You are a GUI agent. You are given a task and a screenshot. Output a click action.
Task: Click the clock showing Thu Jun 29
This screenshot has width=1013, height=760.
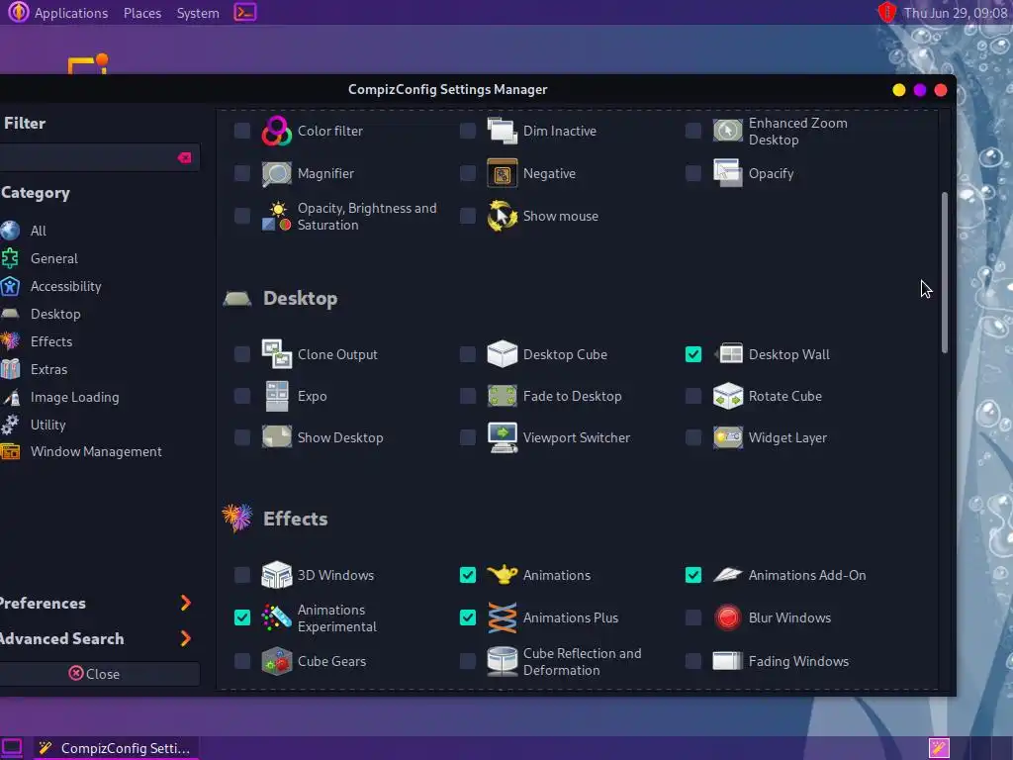(955, 13)
